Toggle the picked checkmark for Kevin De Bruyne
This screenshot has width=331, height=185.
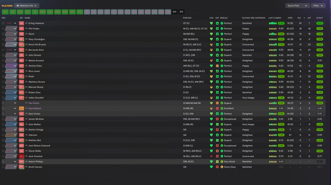point(3,44)
